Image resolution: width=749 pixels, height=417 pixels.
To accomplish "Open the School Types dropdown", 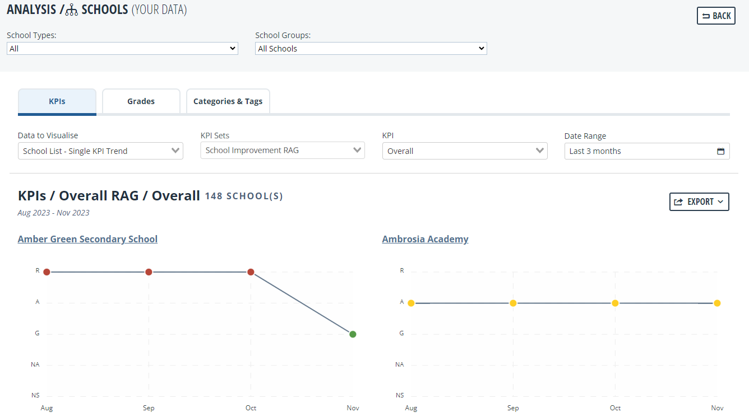I will coord(122,49).
